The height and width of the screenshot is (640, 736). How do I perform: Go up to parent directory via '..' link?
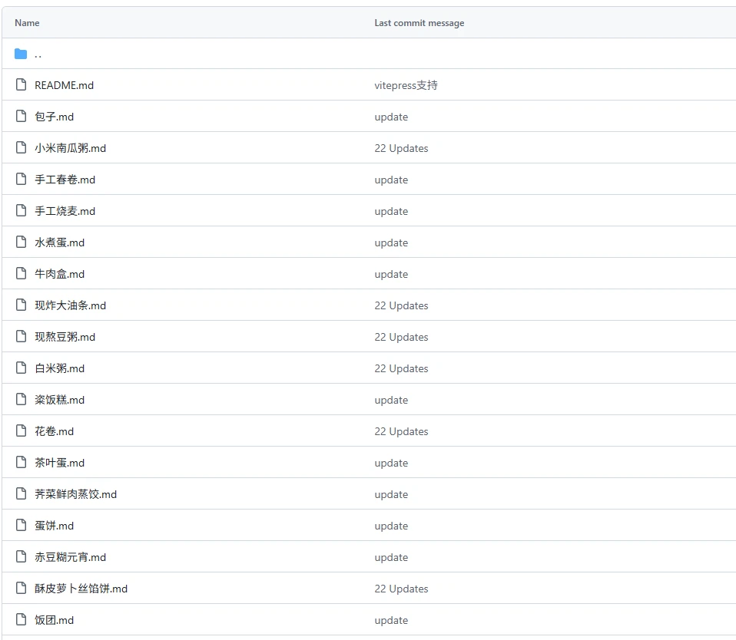(x=38, y=54)
